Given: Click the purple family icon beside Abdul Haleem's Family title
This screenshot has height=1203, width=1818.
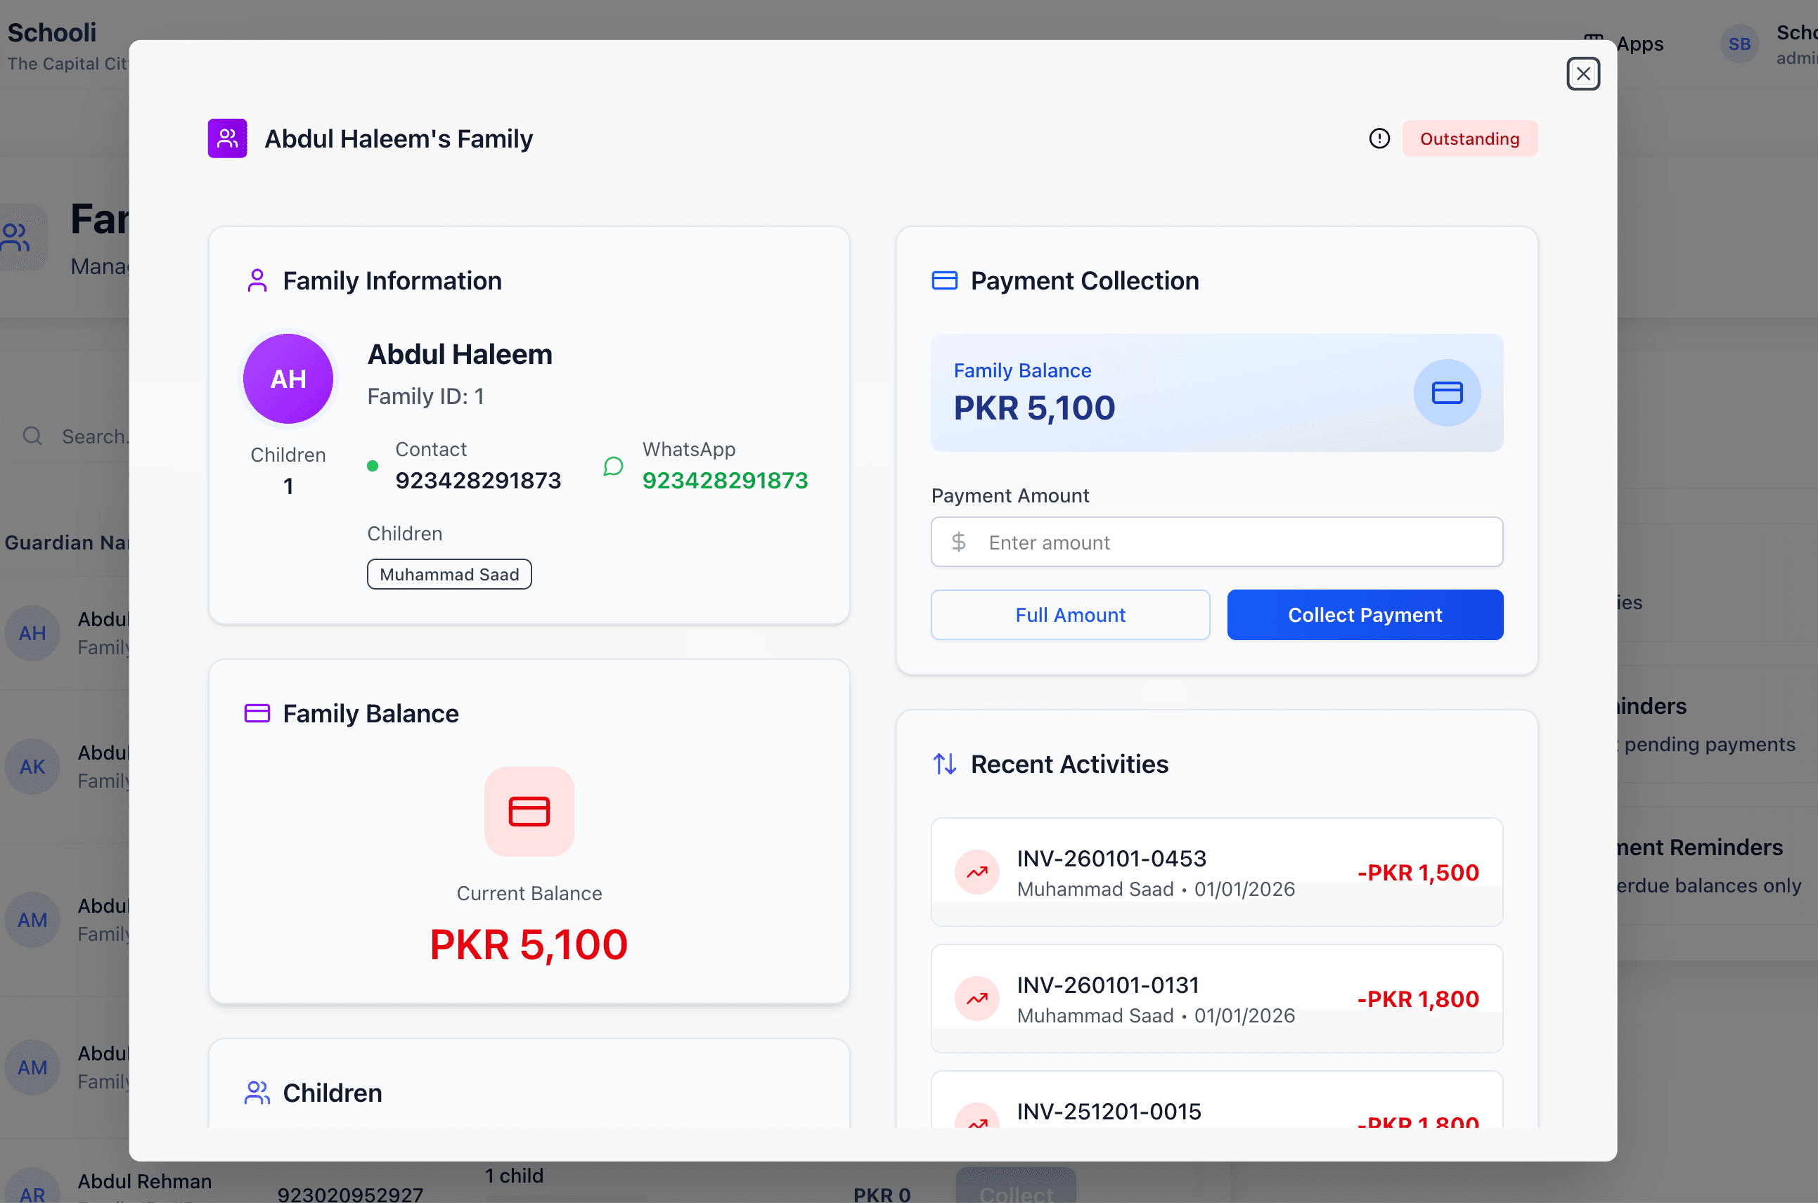Looking at the screenshot, I should click(227, 138).
